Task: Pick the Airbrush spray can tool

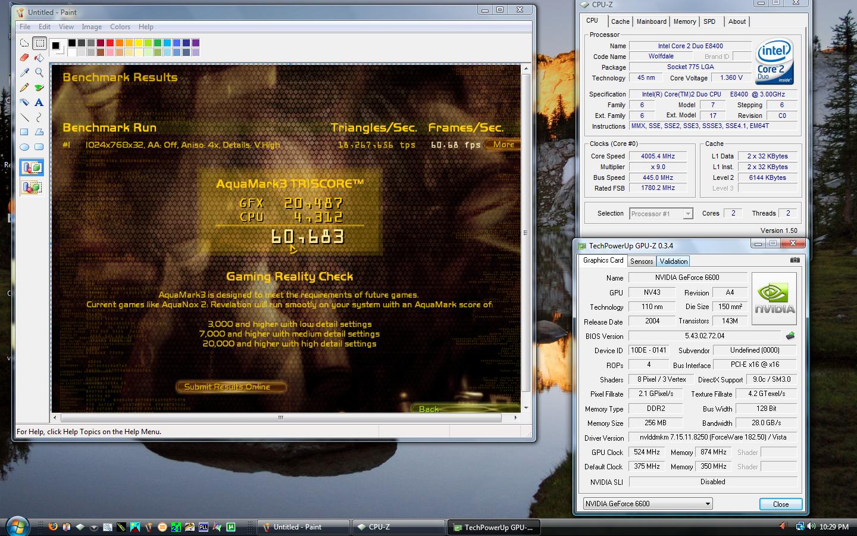Action: [24, 102]
